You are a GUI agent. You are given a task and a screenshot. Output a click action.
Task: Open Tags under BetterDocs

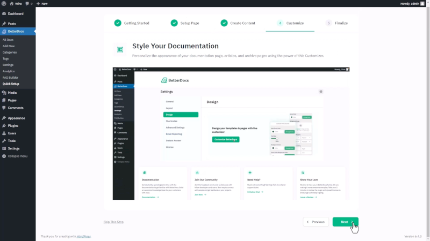5,59
